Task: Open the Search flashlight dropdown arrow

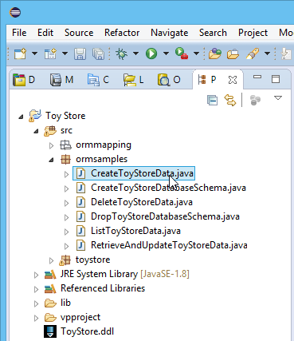Action: click(267, 54)
